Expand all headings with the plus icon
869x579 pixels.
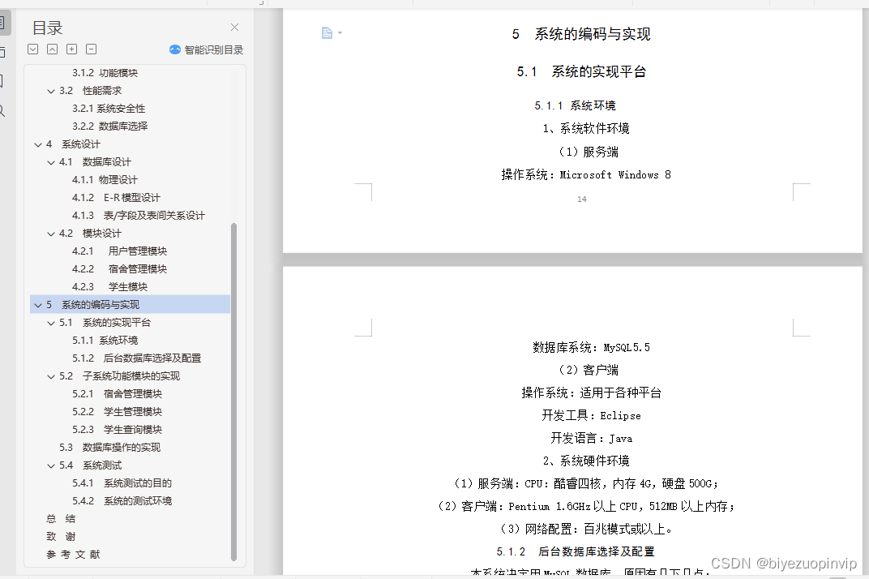pyautogui.click(x=71, y=49)
